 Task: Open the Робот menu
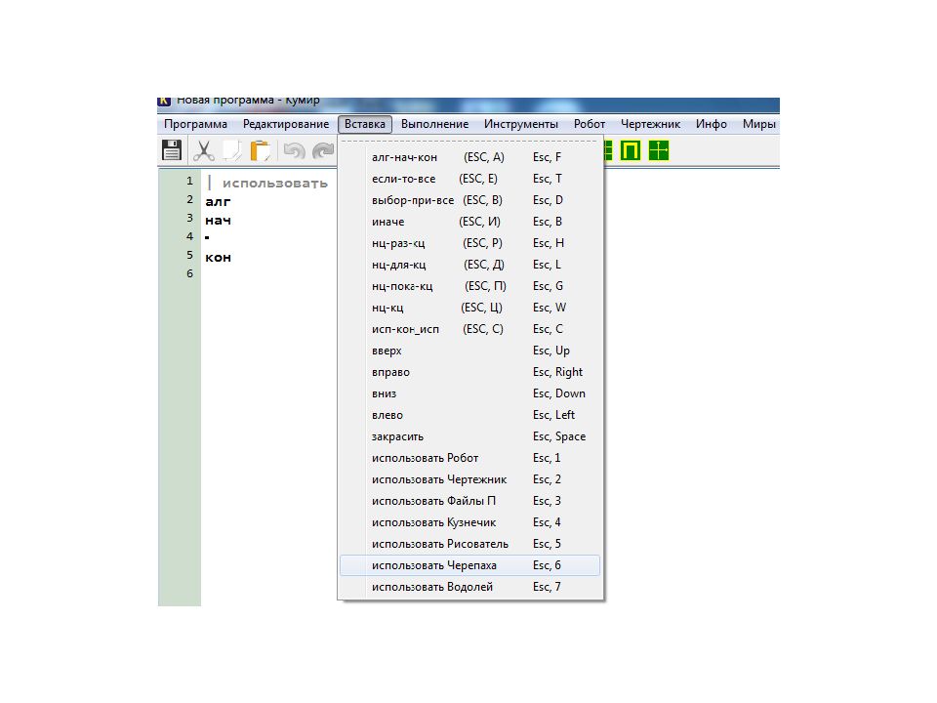590,124
